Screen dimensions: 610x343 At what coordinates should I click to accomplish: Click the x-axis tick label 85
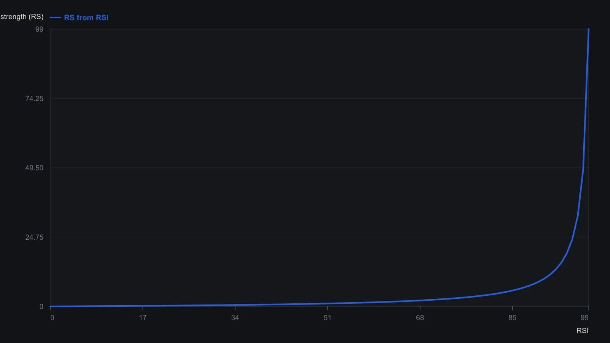click(512, 318)
